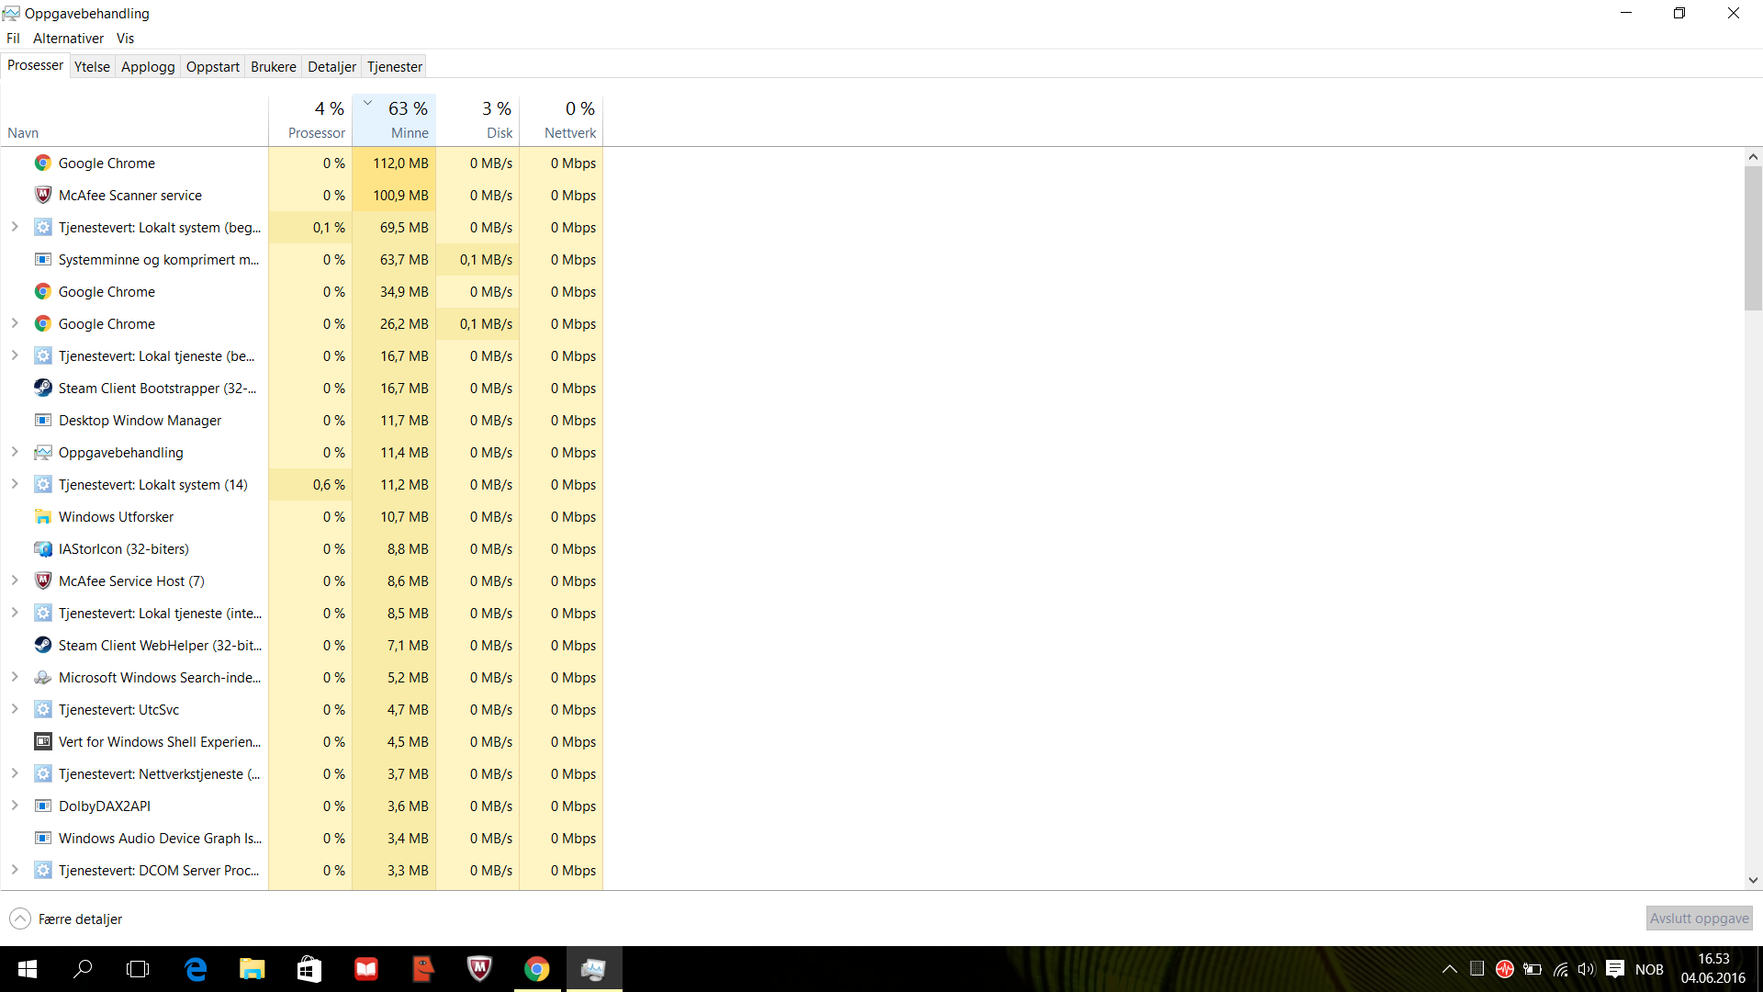The height and width of the screenshot is (992, 1763).
Task: Sort by the Nettverk column header
Action: coord(561,119)
